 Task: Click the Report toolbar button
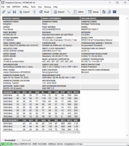[59, 12]
